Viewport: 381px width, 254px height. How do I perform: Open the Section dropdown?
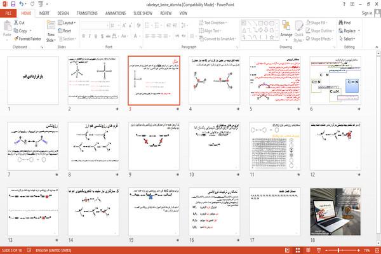tap(67, 39)
